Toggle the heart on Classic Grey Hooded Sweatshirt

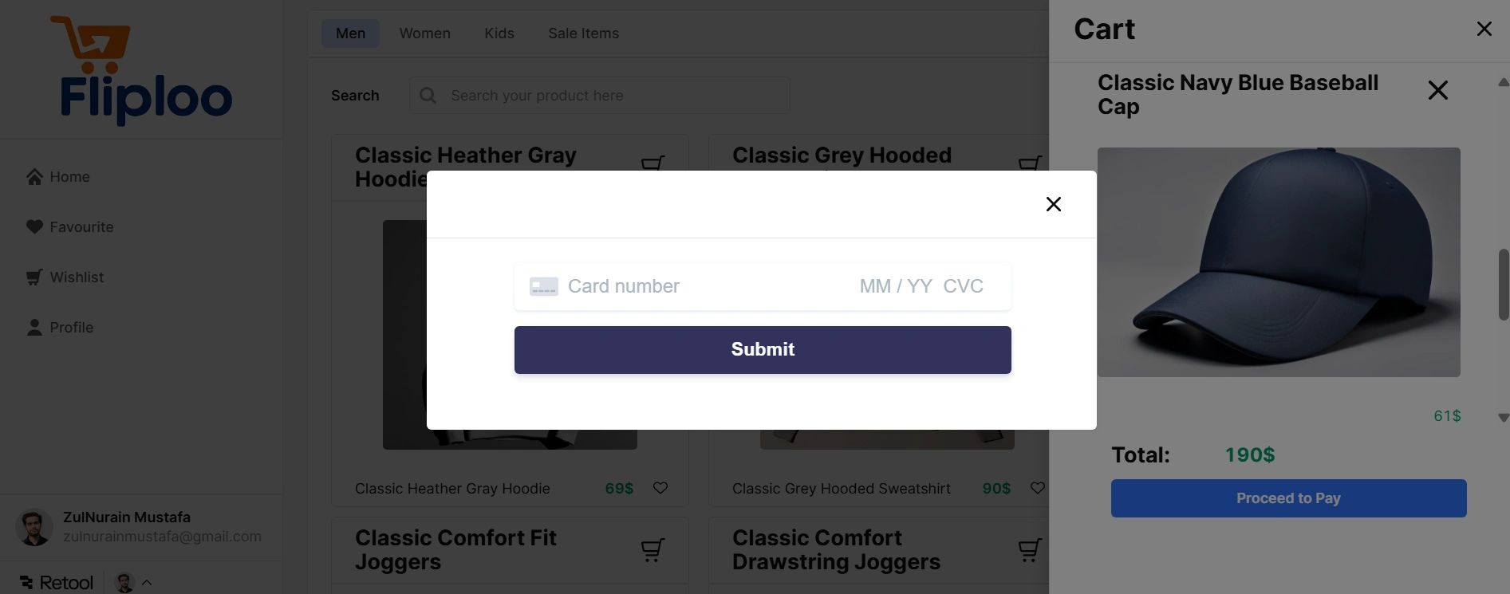pos(1037,488)
